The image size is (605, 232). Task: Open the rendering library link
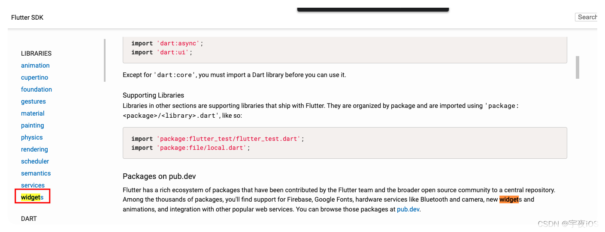pos(34,149)
